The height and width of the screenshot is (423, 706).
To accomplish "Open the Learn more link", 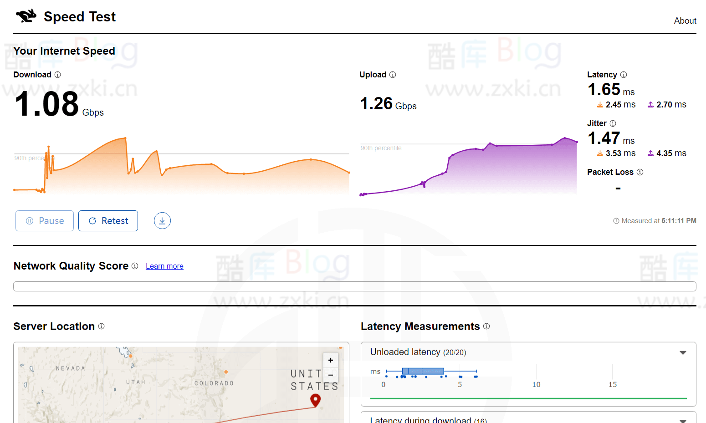I will [164, 266].
